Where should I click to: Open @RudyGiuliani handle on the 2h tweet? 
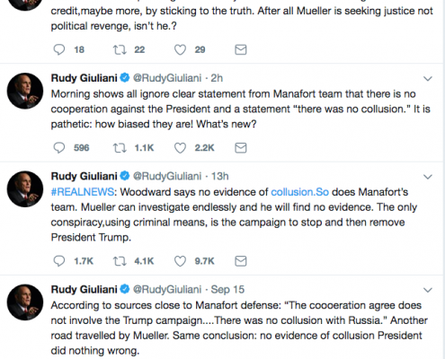click(x=167, y=78)
